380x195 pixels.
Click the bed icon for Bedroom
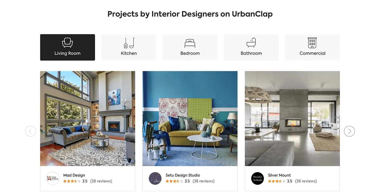tap(190, 43)
